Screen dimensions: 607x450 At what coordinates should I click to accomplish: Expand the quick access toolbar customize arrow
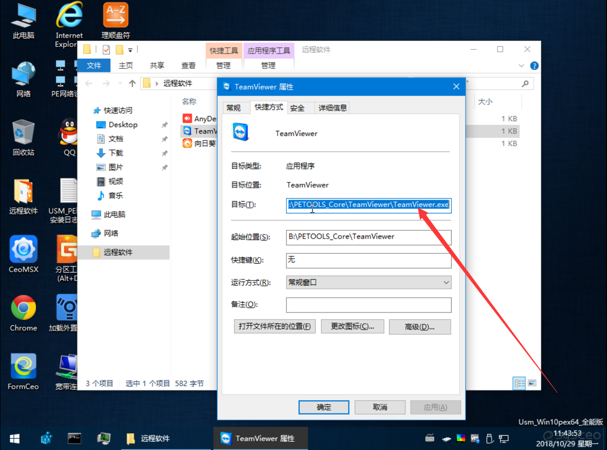(130, 50)
